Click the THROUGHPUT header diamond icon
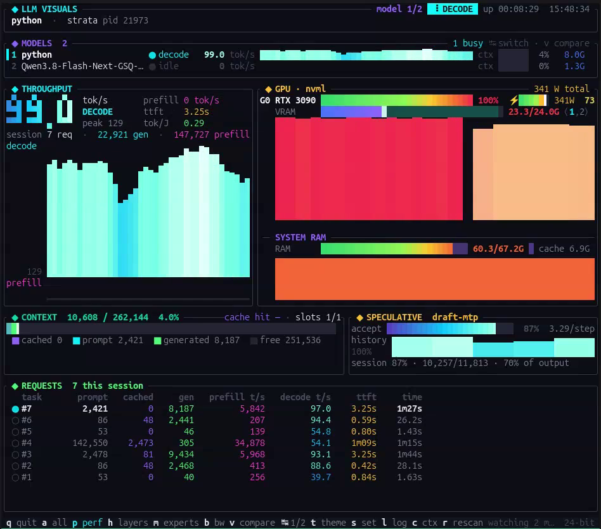 (15, 89)
